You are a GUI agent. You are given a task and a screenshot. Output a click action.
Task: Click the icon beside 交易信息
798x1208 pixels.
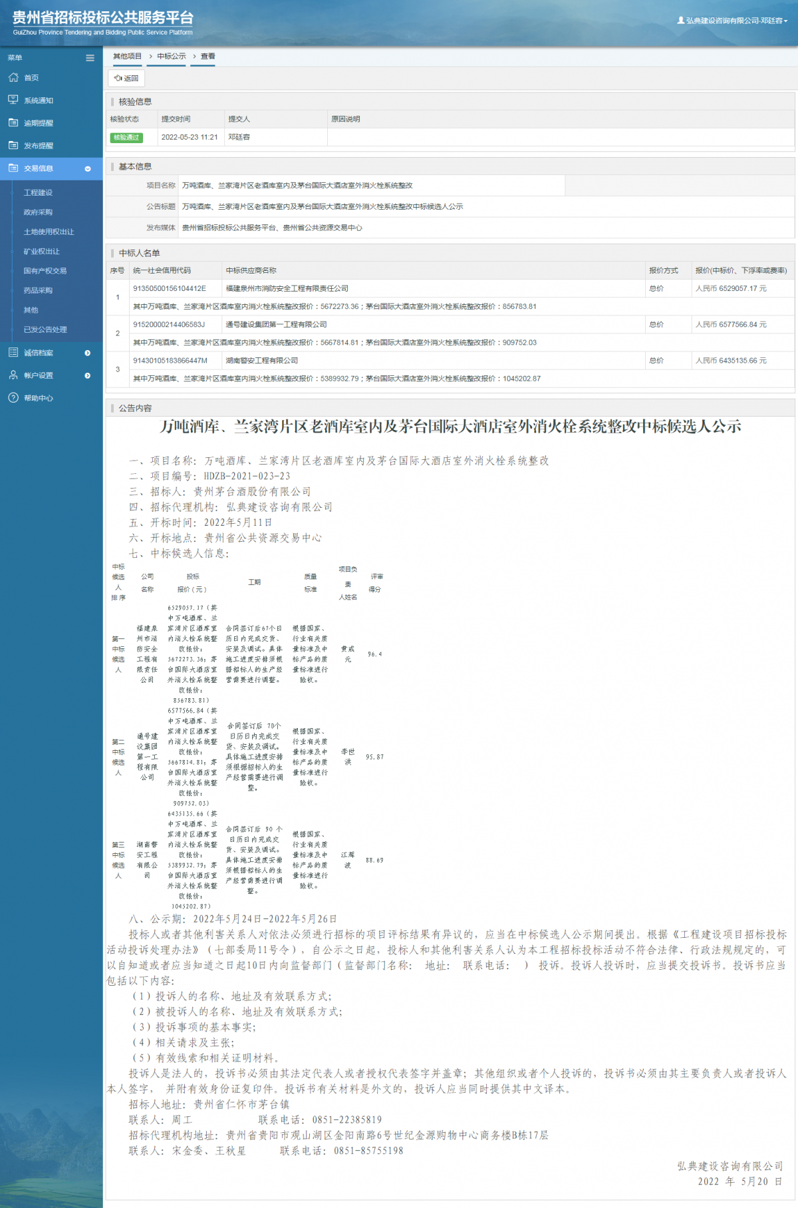click(13, 168)
